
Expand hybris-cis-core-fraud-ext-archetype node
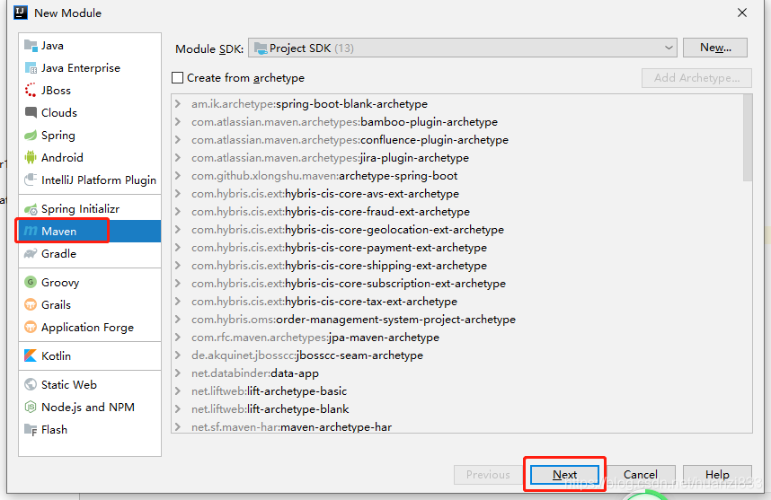178,212
